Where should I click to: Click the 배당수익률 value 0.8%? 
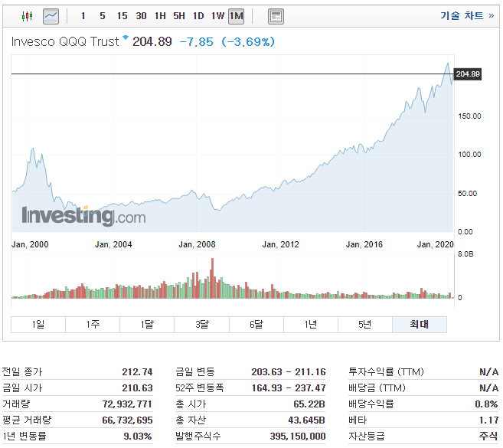(x=486, y=404)
